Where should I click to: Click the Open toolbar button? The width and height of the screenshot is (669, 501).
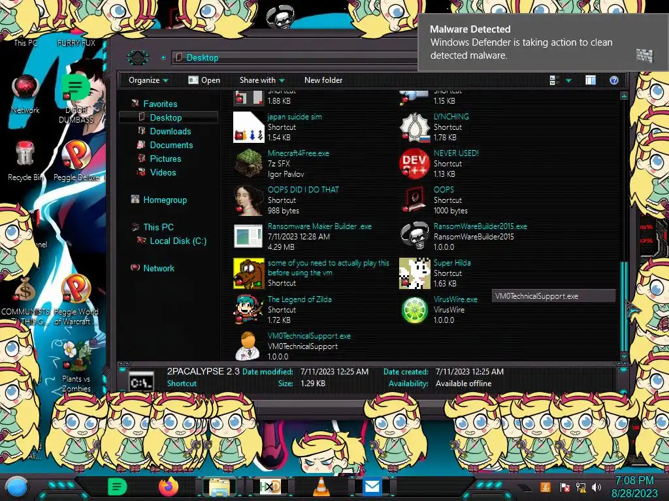tap(204, 80)
